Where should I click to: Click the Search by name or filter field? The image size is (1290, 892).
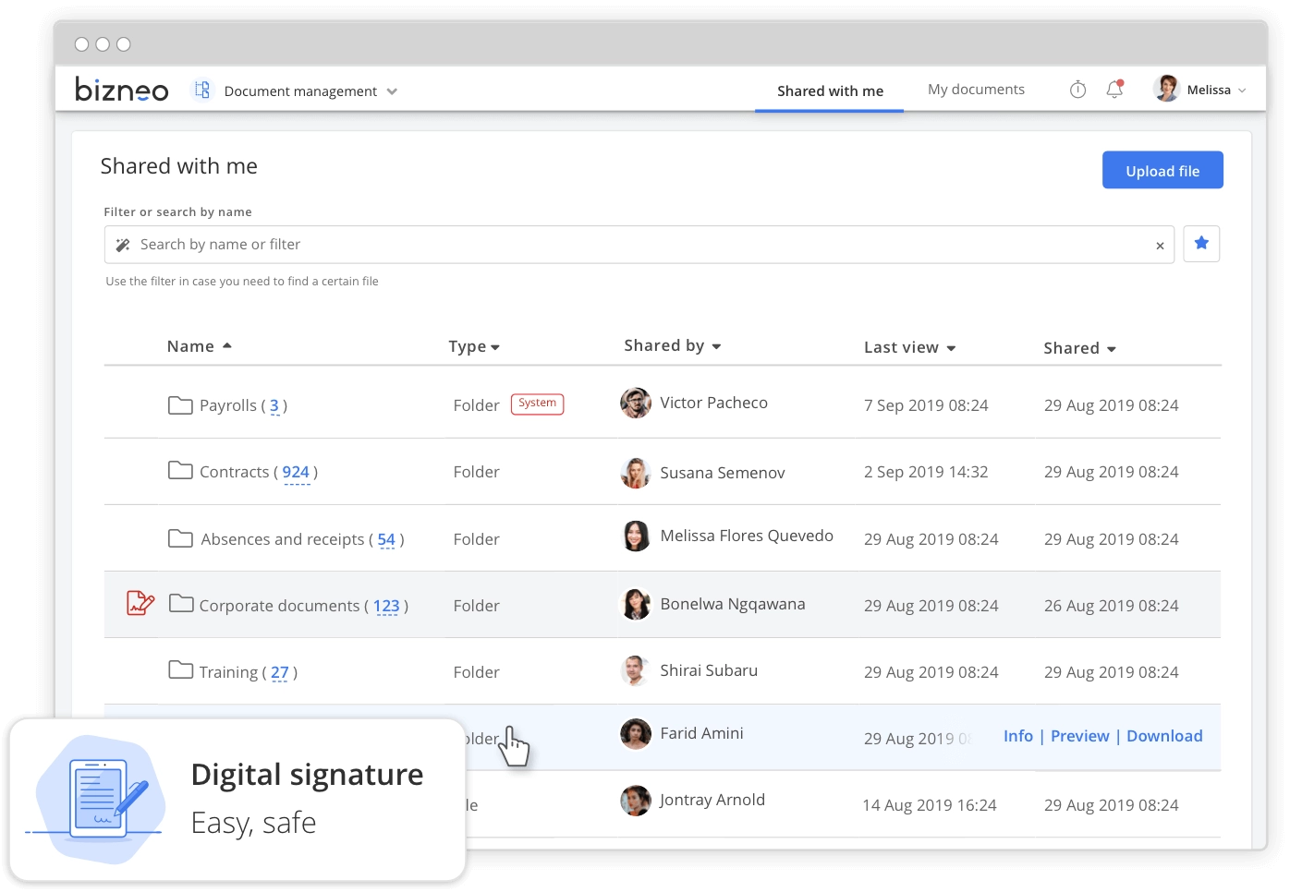[639, 245]
